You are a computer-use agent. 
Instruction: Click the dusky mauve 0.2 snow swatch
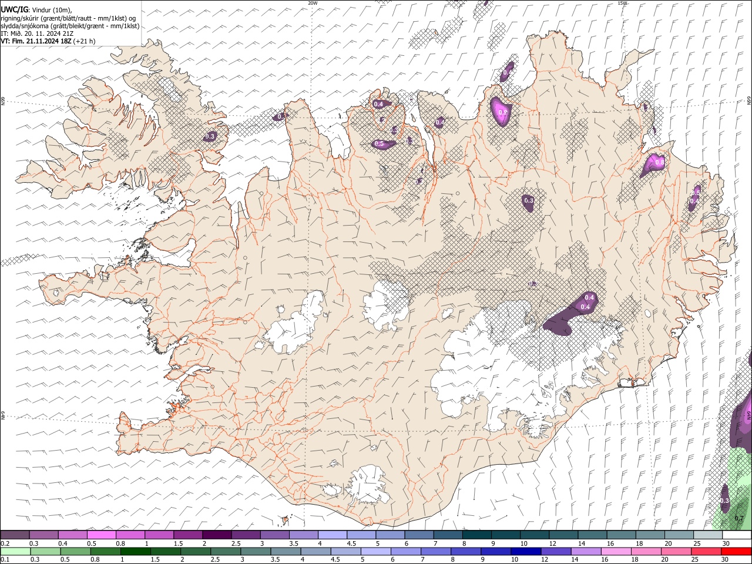(15, 535)
